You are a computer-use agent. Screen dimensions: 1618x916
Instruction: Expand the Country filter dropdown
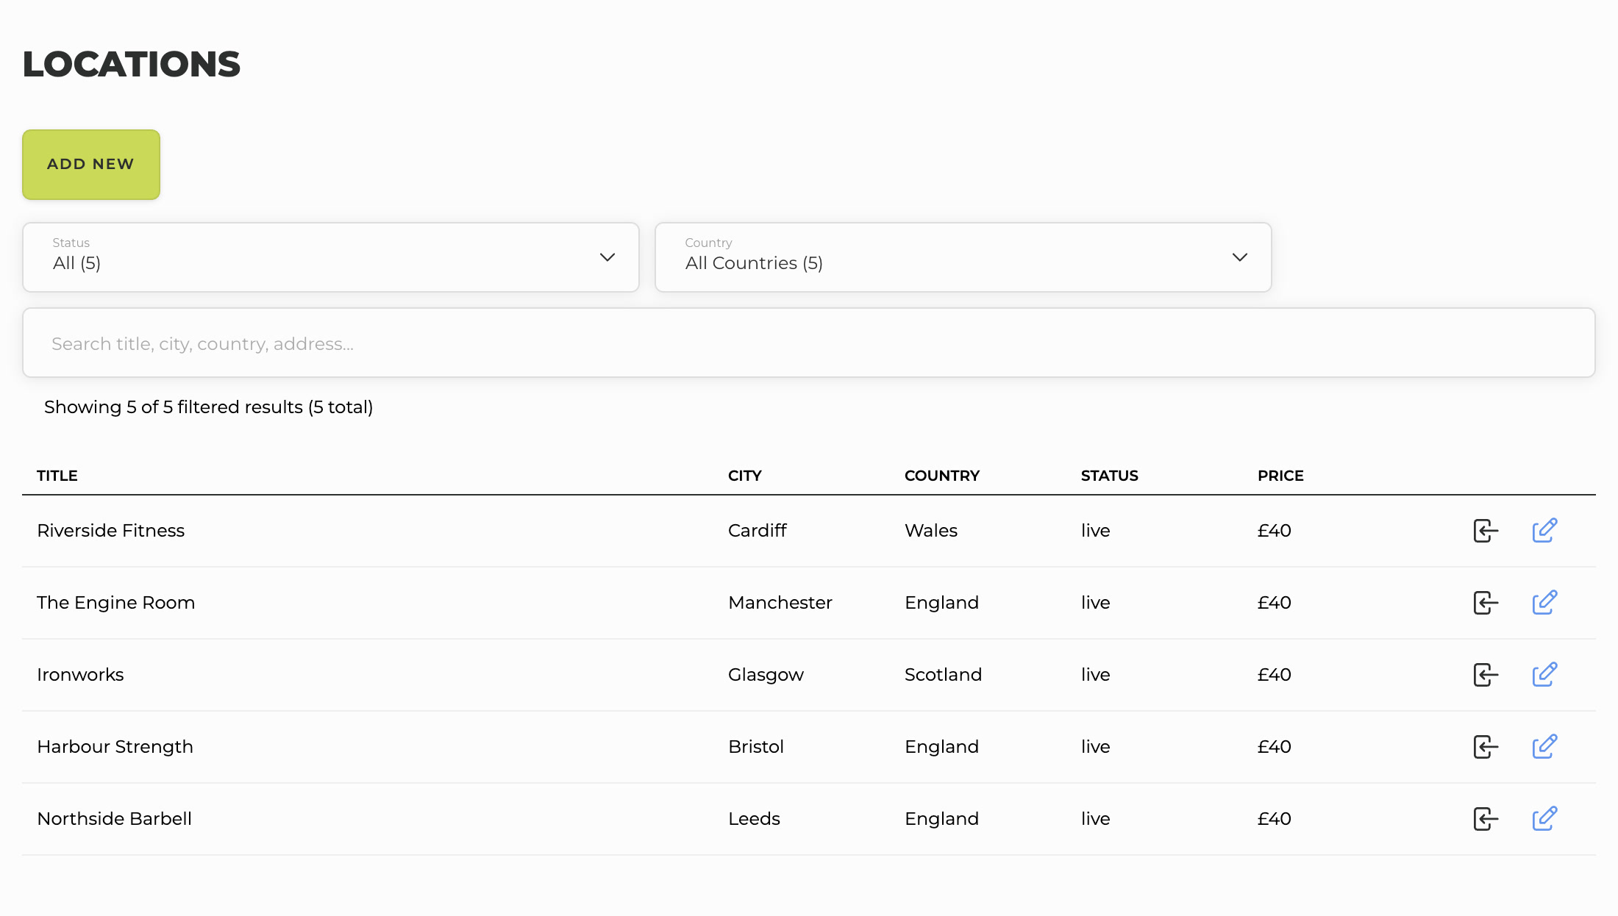[963, 257]
